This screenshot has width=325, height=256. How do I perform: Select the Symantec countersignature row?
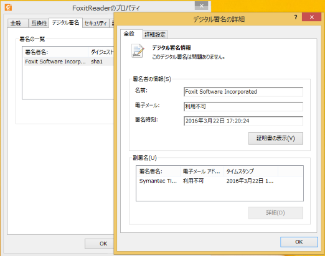220,181
